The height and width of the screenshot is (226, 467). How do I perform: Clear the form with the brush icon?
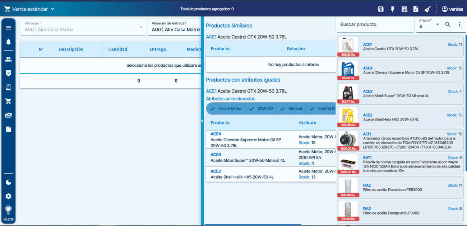(x=427, y=9)
